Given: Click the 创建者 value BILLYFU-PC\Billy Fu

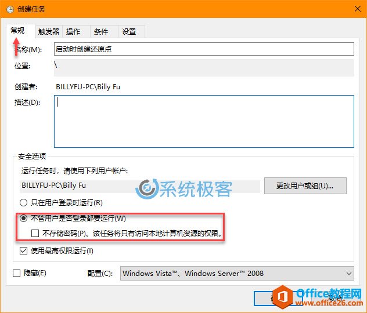Looking at the screenshot, I should point(88,87).
